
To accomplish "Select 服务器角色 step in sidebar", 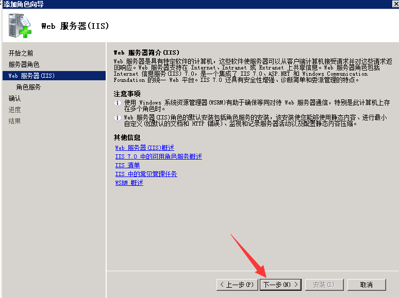I will [24, 64].
